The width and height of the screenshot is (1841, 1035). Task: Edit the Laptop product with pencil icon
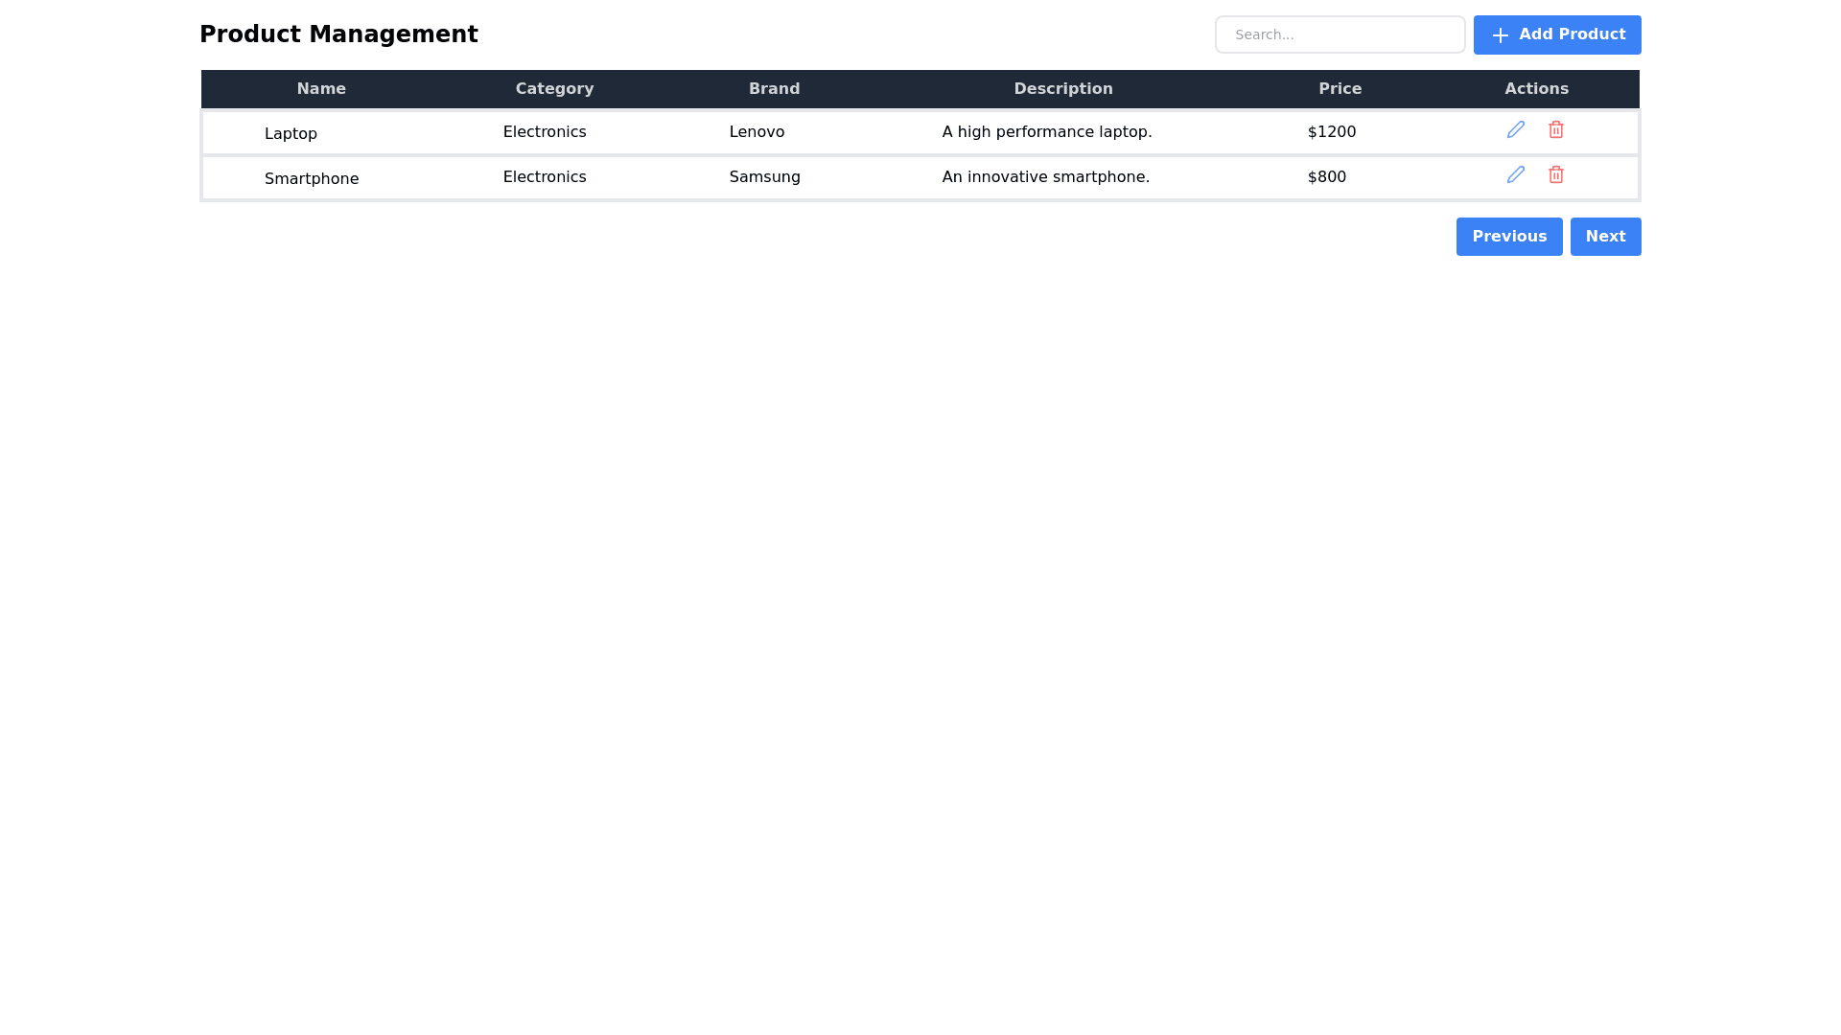click(1515, 129)
